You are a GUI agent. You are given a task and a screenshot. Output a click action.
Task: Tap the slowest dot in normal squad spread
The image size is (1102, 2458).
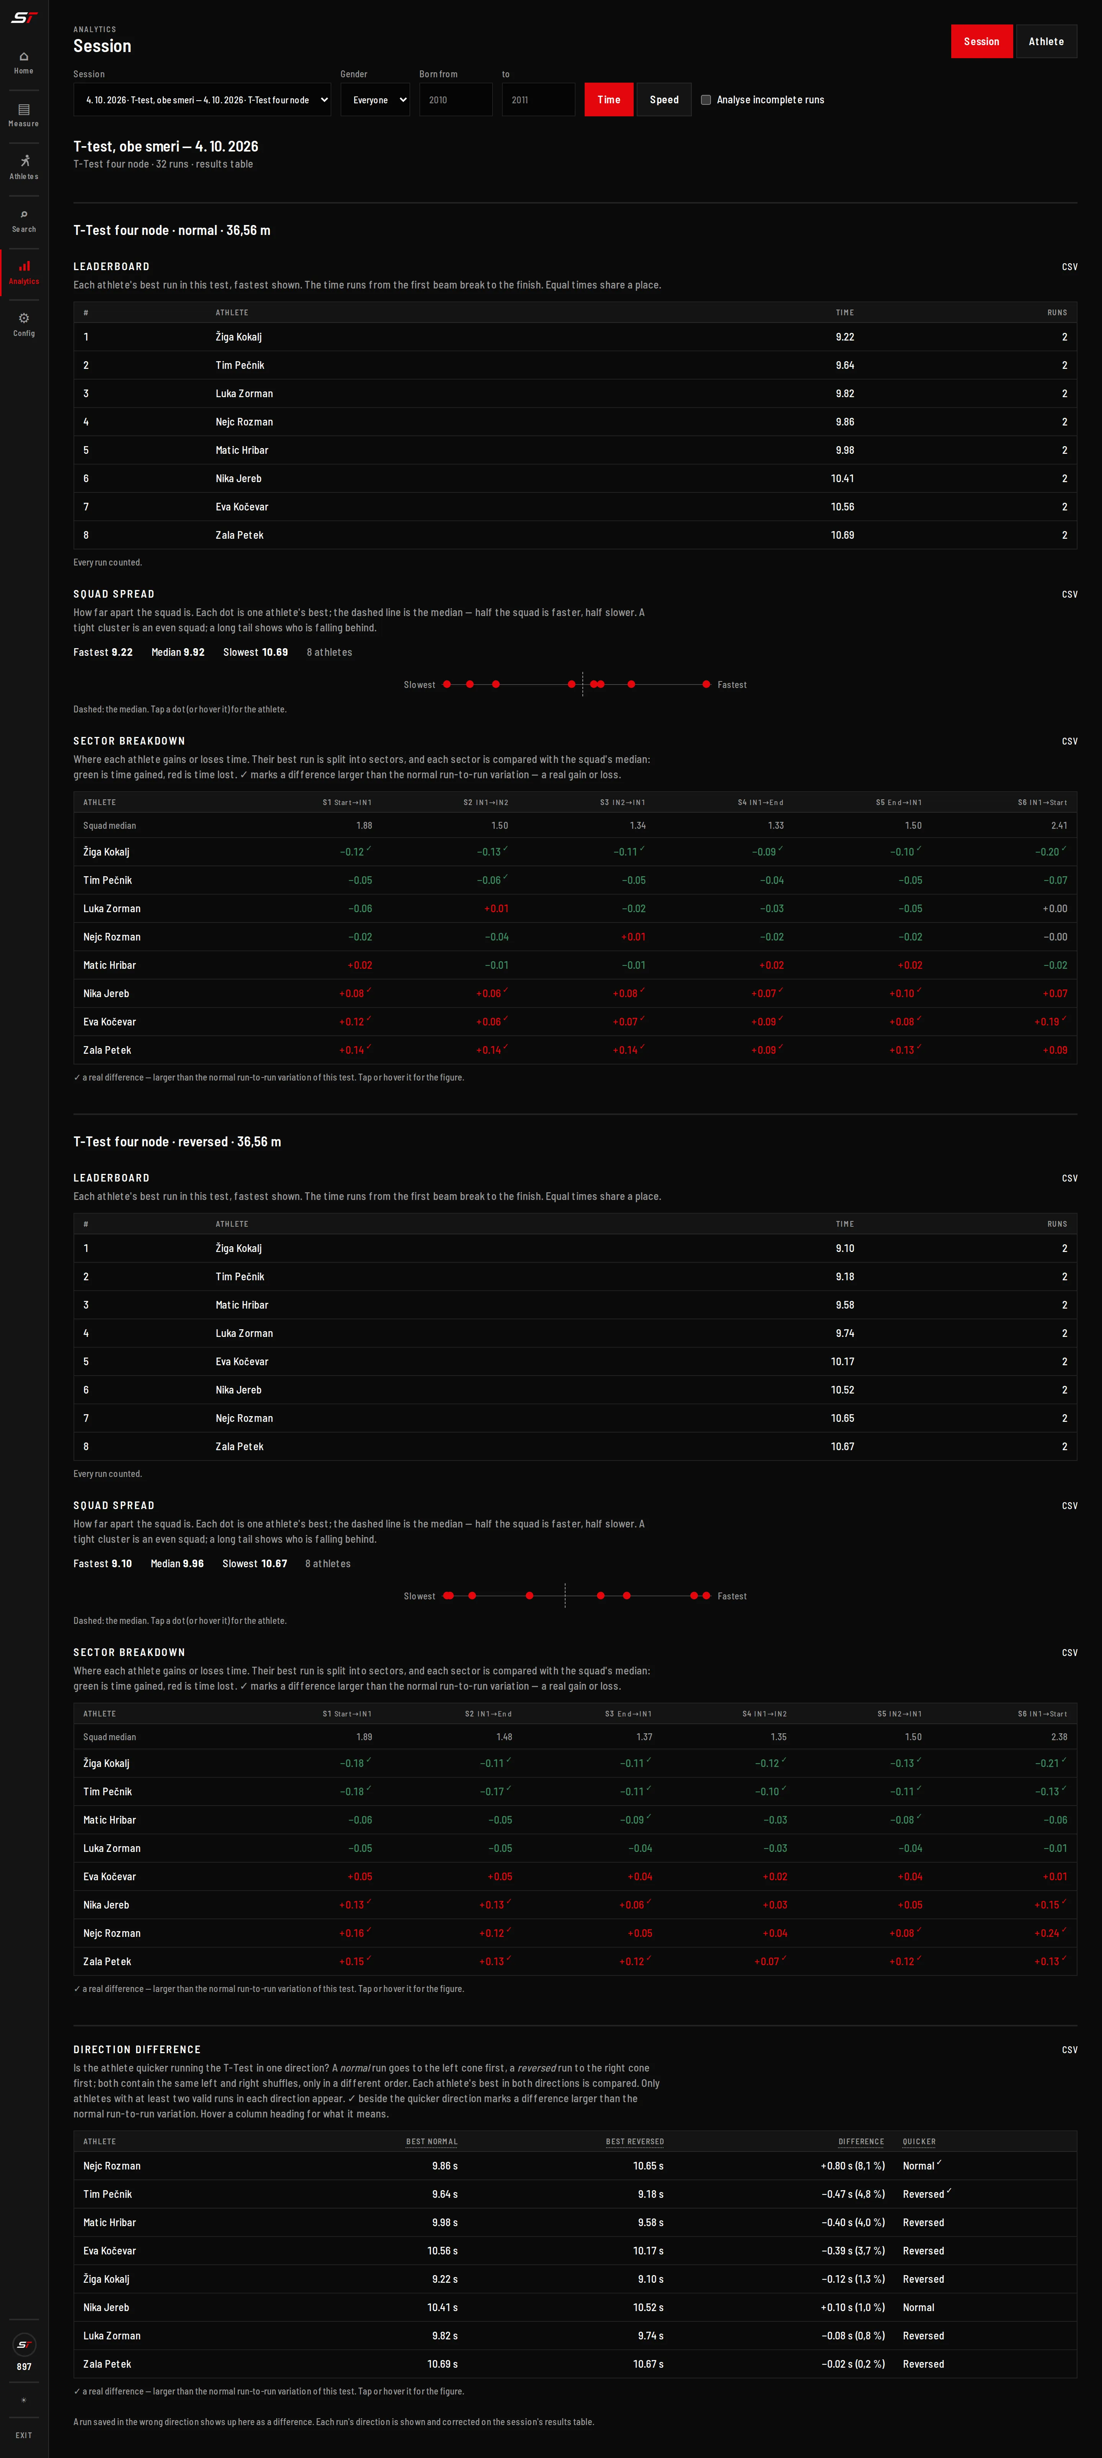coord(447,684)
